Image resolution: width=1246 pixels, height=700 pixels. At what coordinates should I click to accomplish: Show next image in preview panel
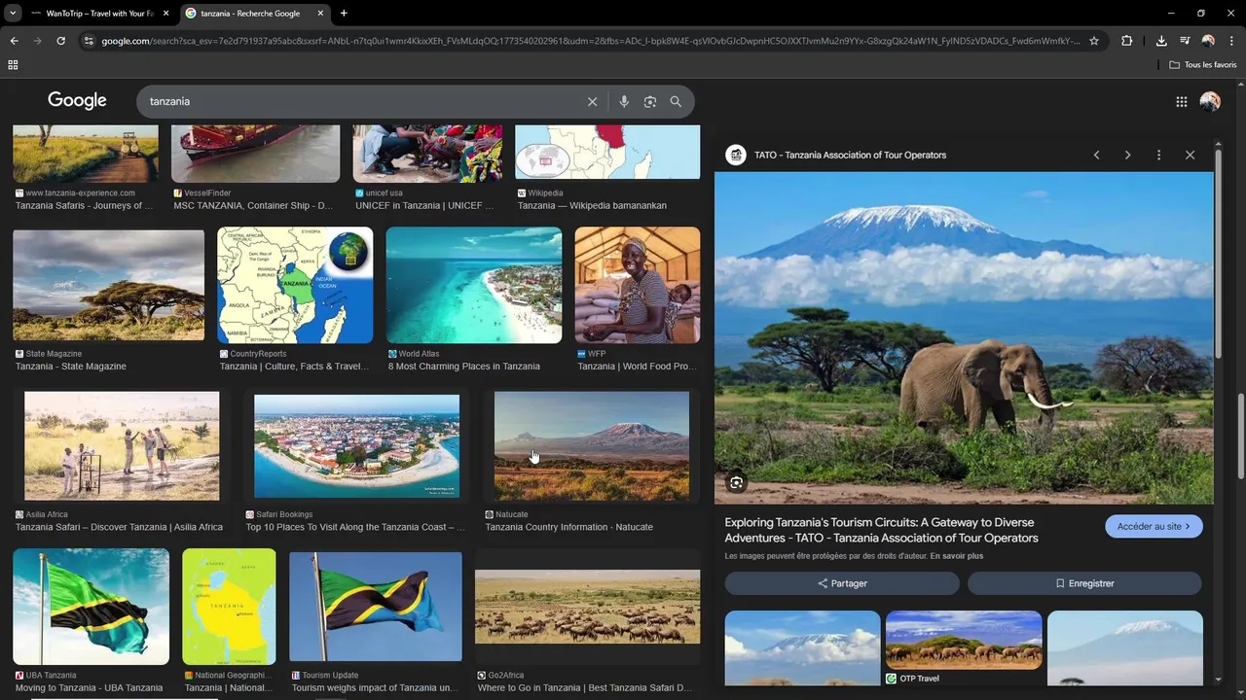(x=1127, y=156)
